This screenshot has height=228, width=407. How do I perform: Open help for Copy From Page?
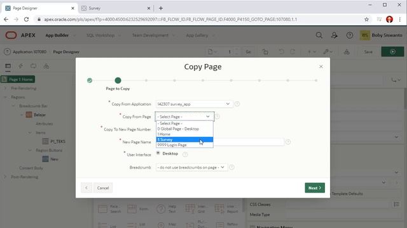click(x=217, y=117)
